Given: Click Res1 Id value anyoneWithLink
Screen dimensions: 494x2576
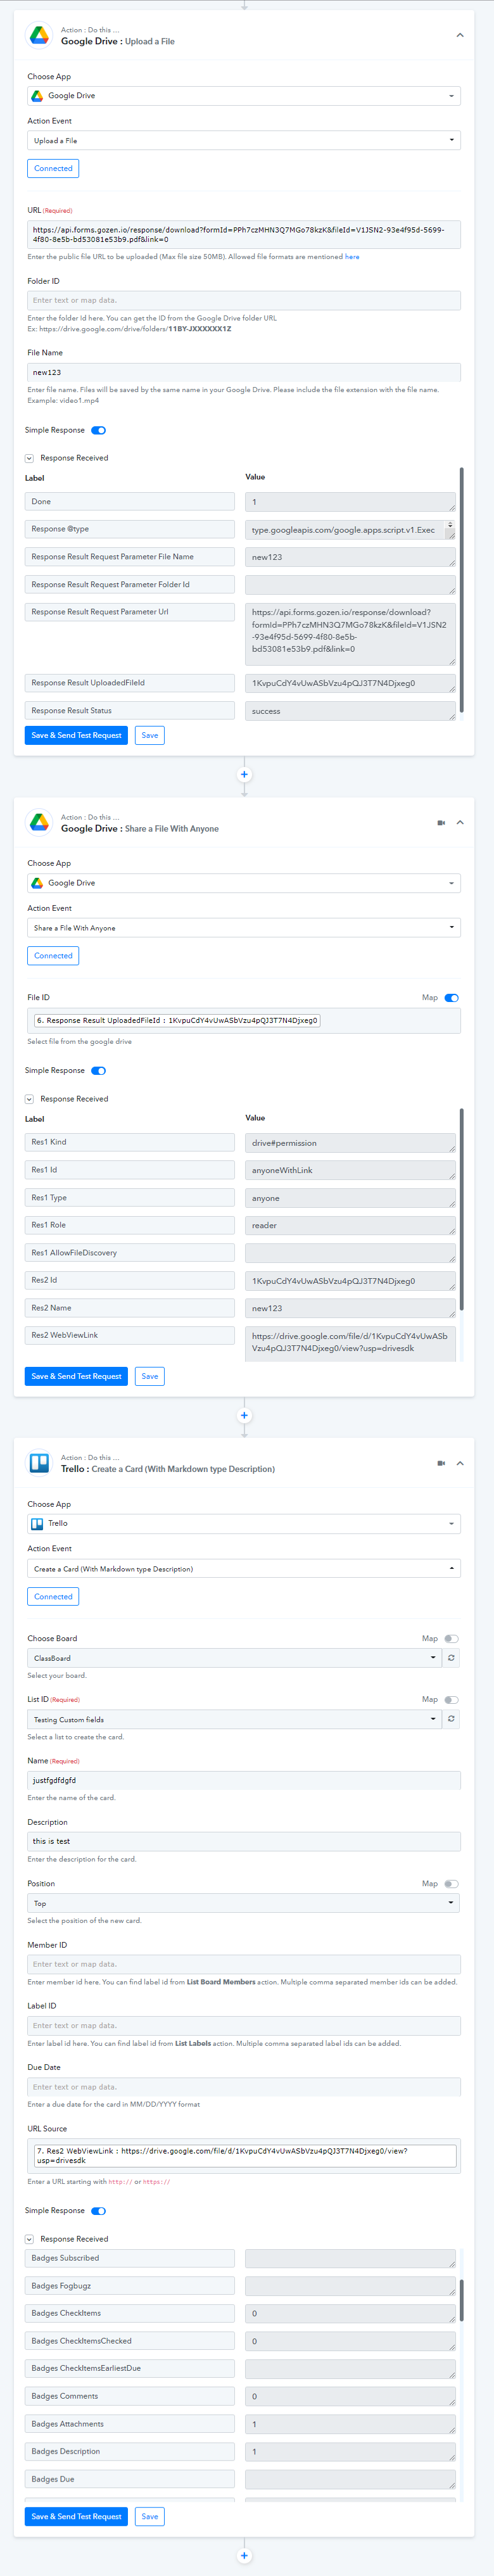Looking at the screenshot, I should (350, 1170).
